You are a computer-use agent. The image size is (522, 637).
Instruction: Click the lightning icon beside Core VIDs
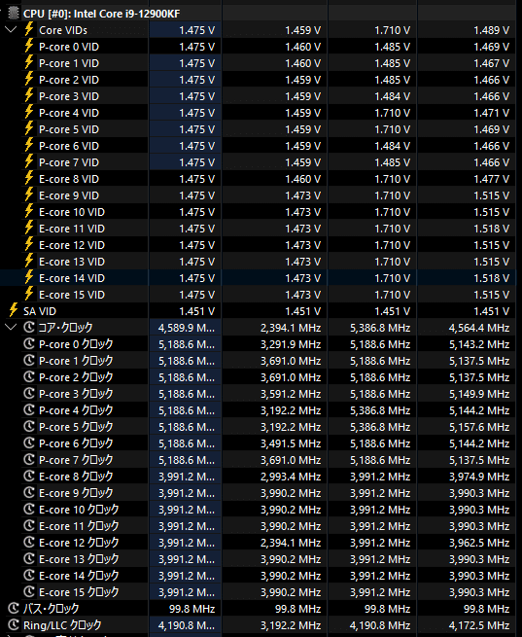pyautogui.click(x=29, y=29)
